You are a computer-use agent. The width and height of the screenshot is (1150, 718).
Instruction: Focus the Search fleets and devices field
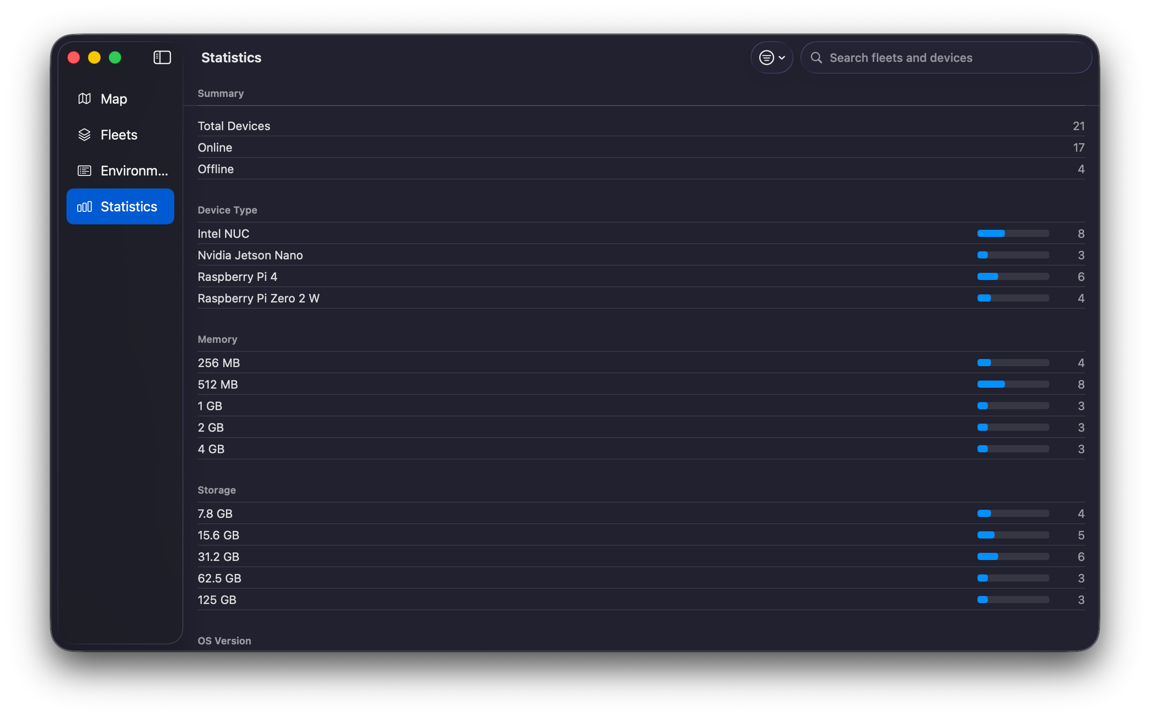[x=946, y=57]
